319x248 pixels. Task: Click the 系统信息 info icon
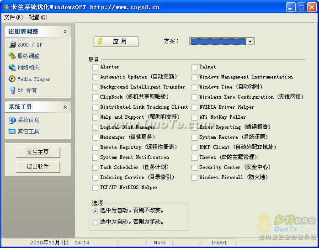tap(12, 120)
